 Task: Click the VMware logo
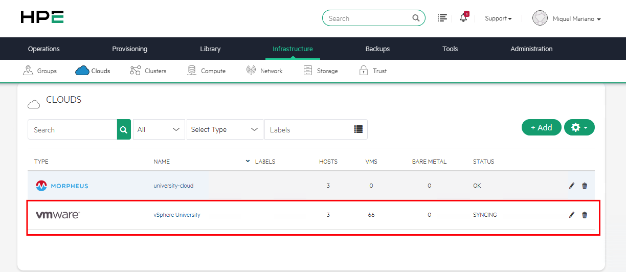57,215
